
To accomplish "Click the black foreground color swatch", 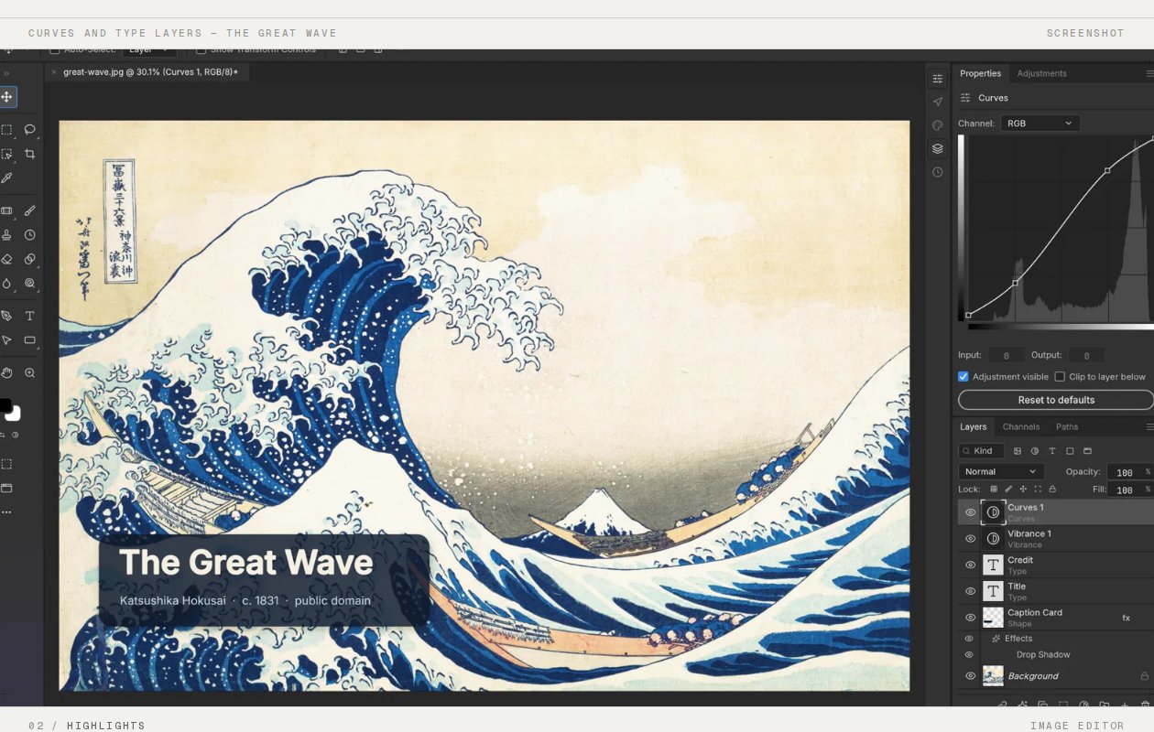I will pyautogui.click(x=5, y=405).
